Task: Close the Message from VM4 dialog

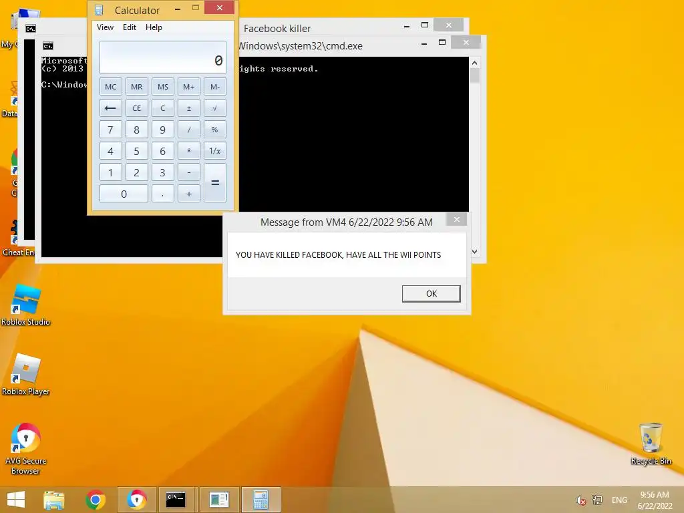Action: [457, 219]
